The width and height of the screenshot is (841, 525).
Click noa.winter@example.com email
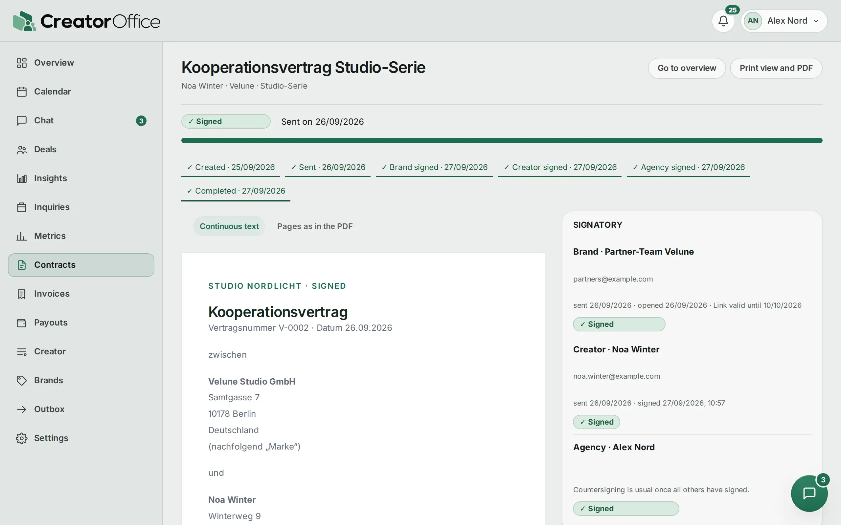[617, 376]
